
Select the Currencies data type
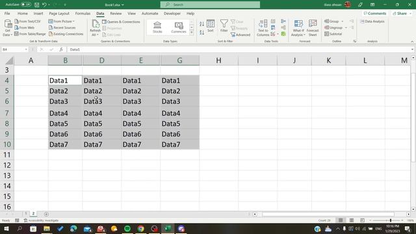179,27
